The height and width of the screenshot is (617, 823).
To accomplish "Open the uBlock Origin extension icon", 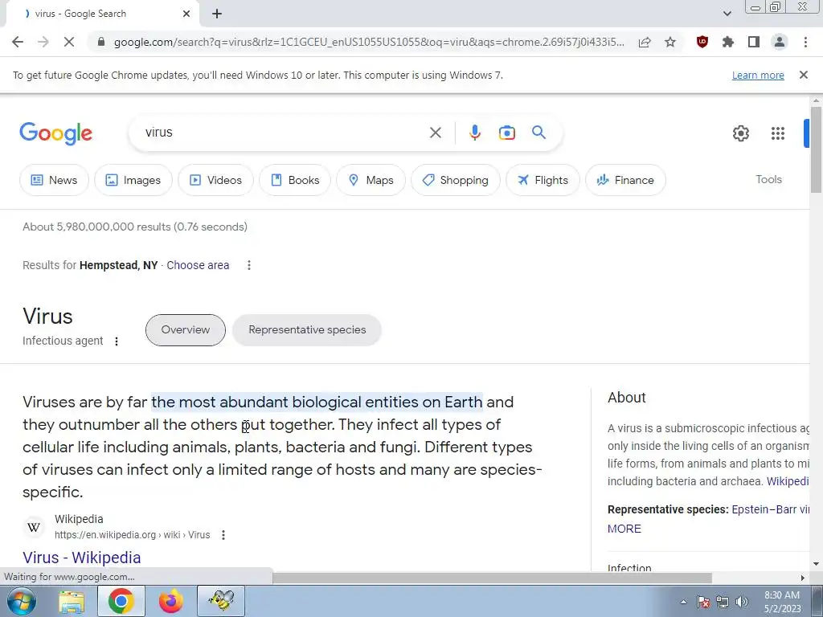I will tap(702, 42).
